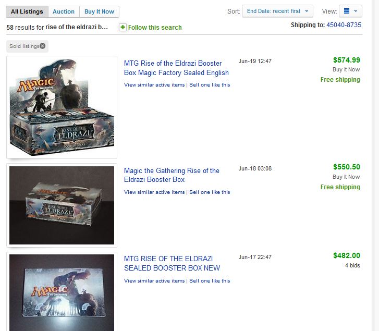Sell one like this for $482.00 listing

(210, 281)
